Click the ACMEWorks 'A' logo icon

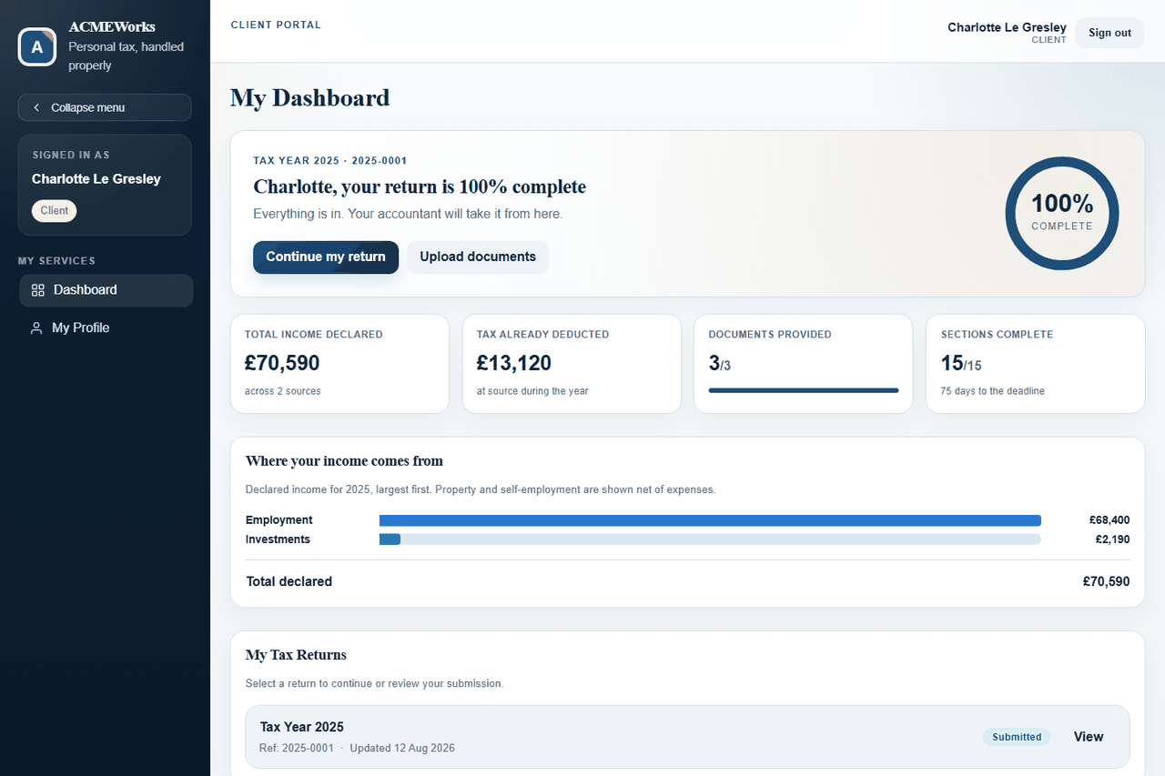pos(37,46)
